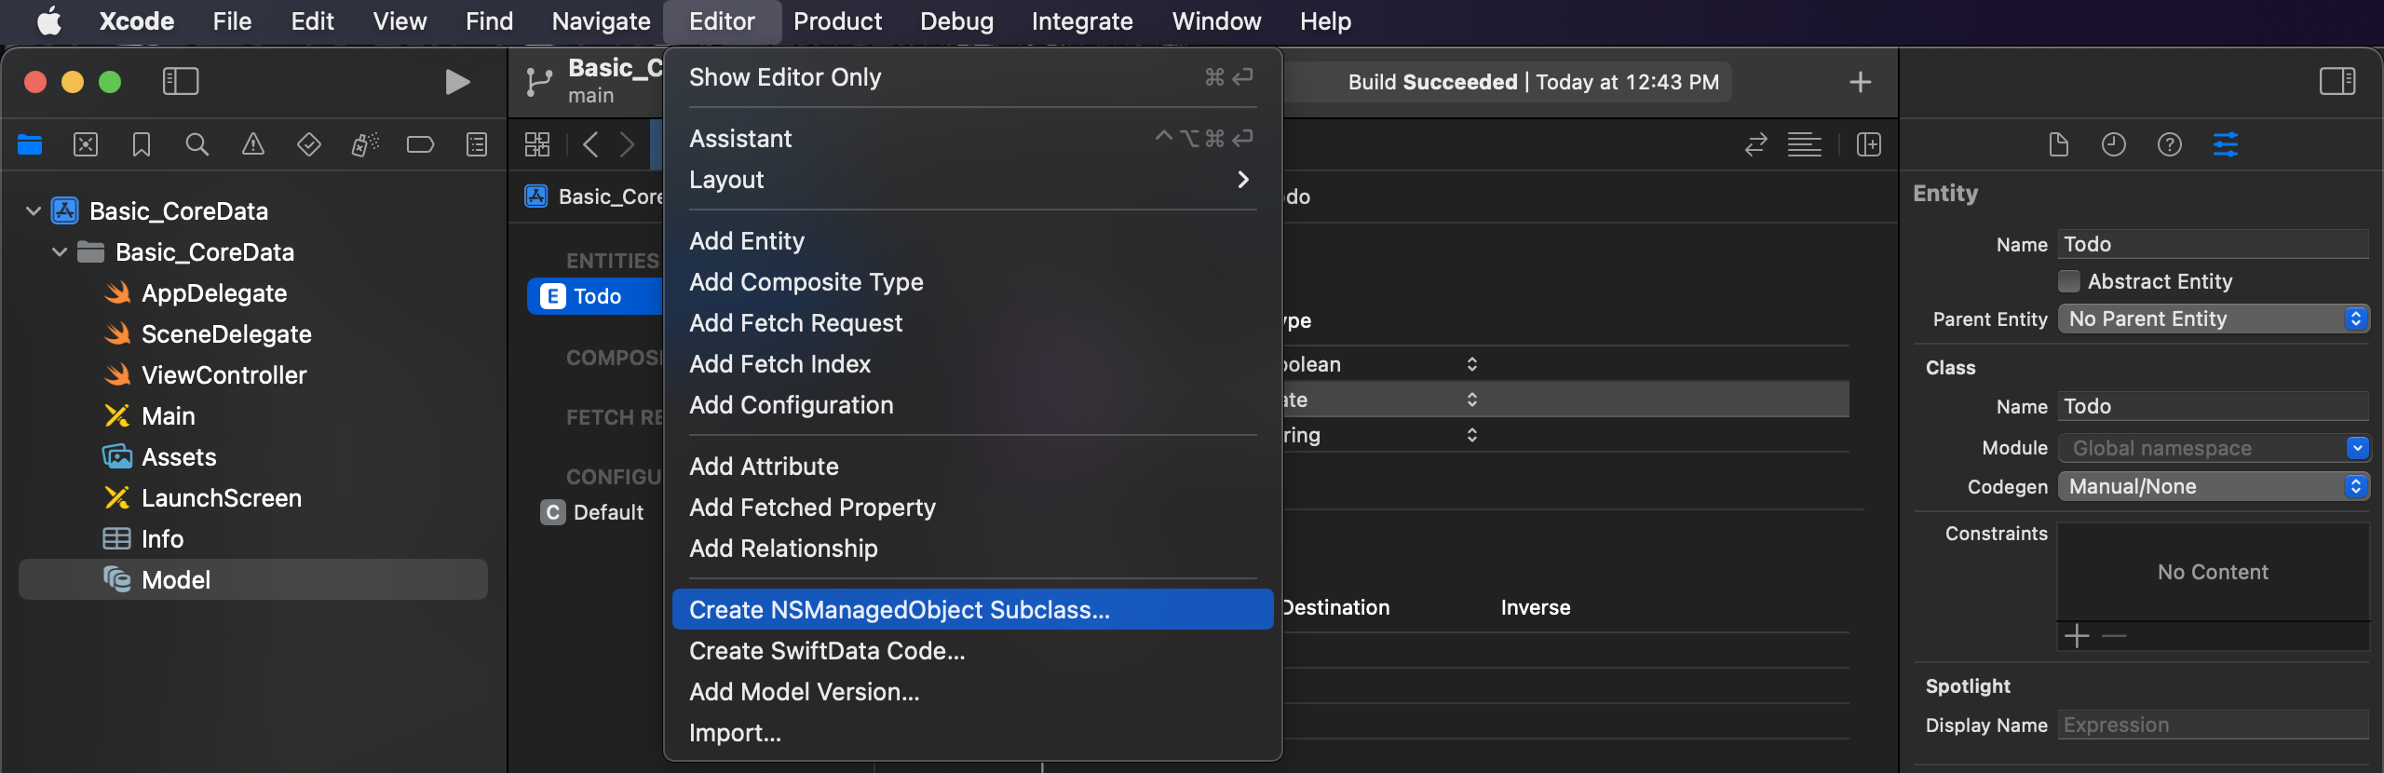Collapse the Basic_CoreData folder group
This screenshot has width=2384, height=773.
(x=60, y=252)
